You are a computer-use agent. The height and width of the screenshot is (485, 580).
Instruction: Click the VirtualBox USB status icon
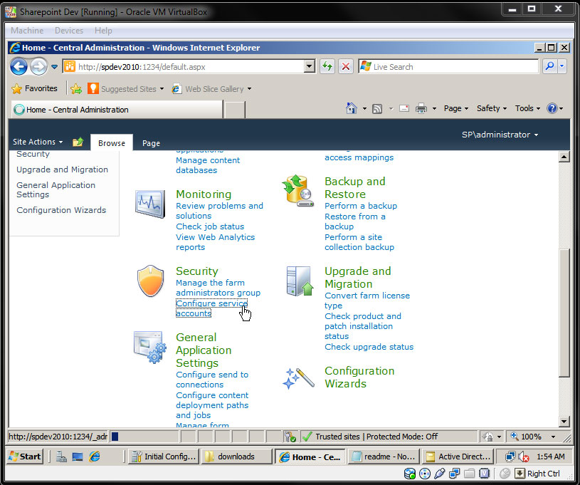coord(440,474)
